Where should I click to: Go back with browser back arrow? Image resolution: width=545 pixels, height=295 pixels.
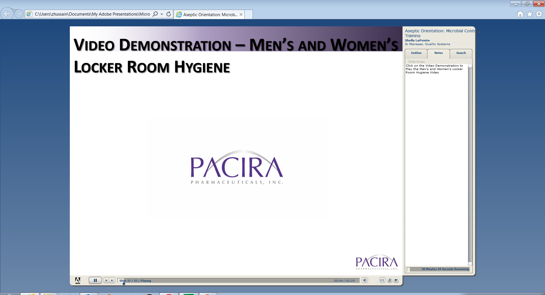click(x=7, y=13)
